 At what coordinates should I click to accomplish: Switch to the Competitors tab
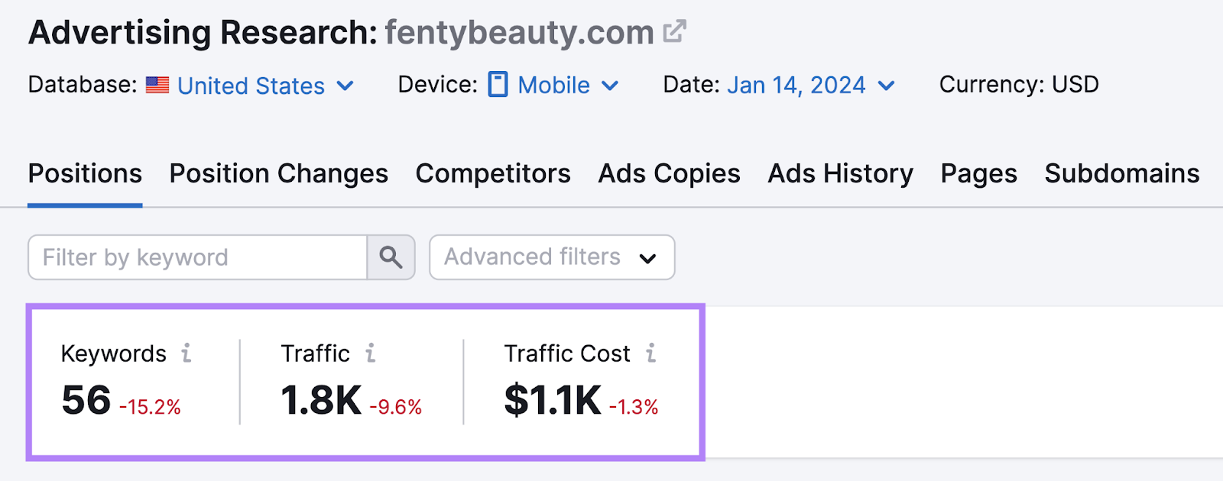coord(492,174)
